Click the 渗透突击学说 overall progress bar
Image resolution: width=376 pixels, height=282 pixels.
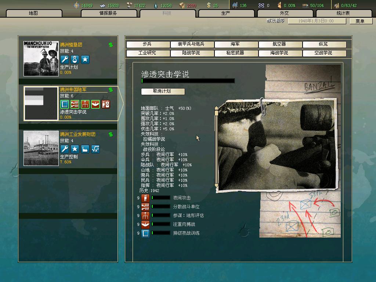(188, 81)
